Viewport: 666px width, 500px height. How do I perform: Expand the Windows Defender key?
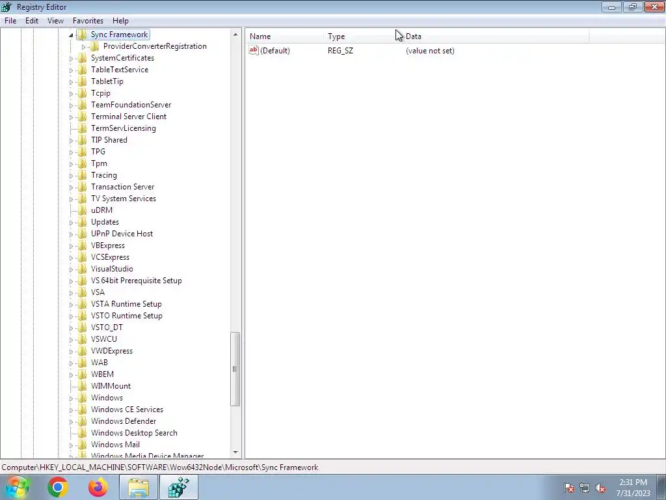pos(72,422)
